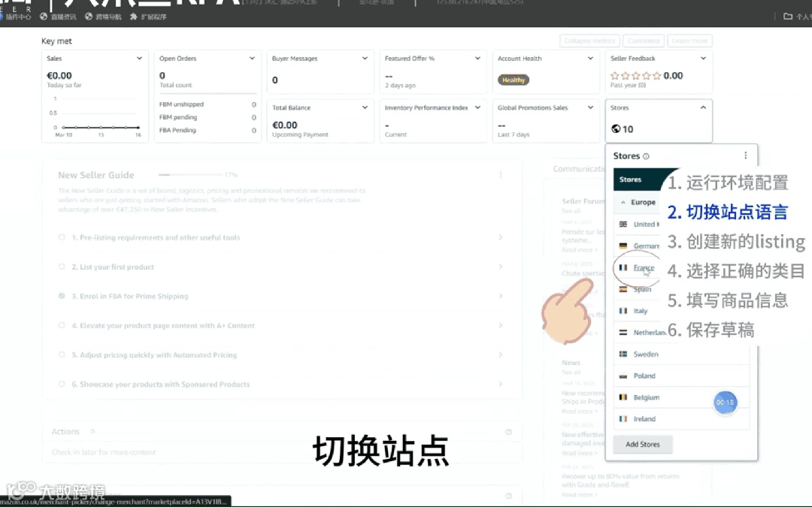This screenshot has width=812, height=507.
Task: Open the Stores panel three-dot menu
Action: [x=745, y=155]
